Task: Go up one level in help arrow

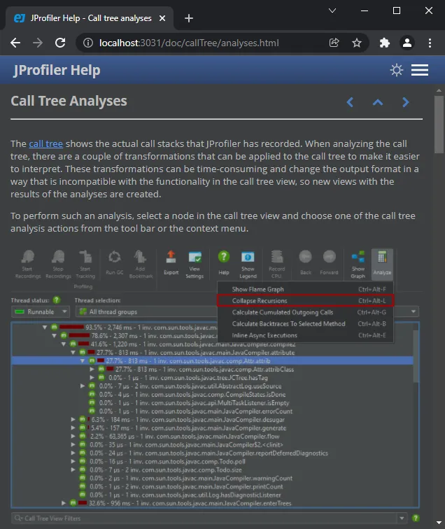Action: click(x=378, y=102)
